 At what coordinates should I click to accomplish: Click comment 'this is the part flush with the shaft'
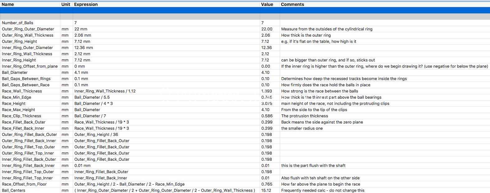click(x=313, y=165)
